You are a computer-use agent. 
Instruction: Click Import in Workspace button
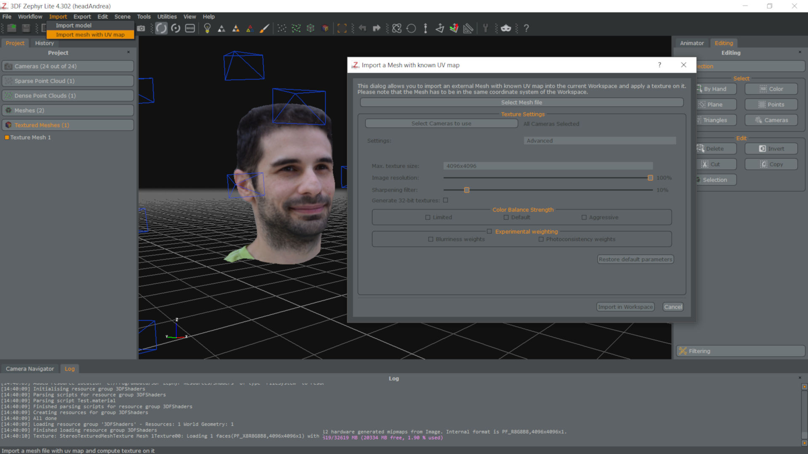(625, 306)
